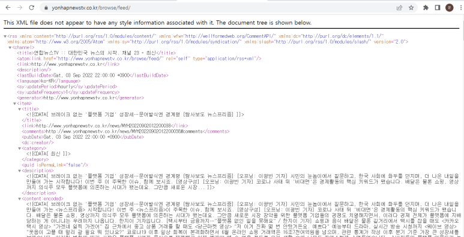Image resolution: width=464 pixels, height=237 pixels.
Task: Click the sy:updateFrequency element line
Action: coord(68,92)
